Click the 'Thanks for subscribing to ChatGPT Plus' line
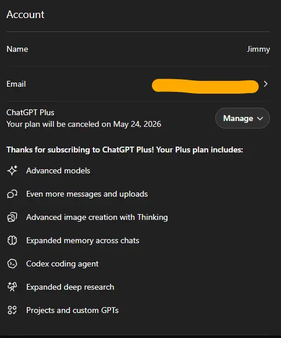This screenshot has width=281, height=338. pos(125,150)
